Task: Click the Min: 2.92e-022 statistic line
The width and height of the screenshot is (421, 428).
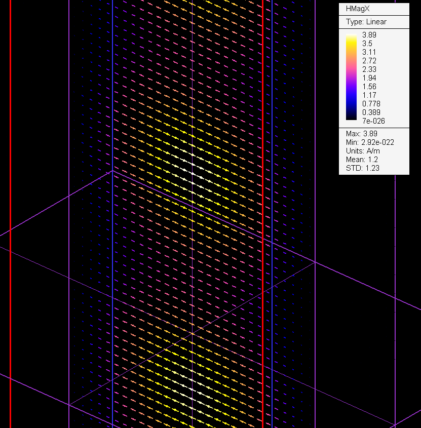Action: click(369, 142)
